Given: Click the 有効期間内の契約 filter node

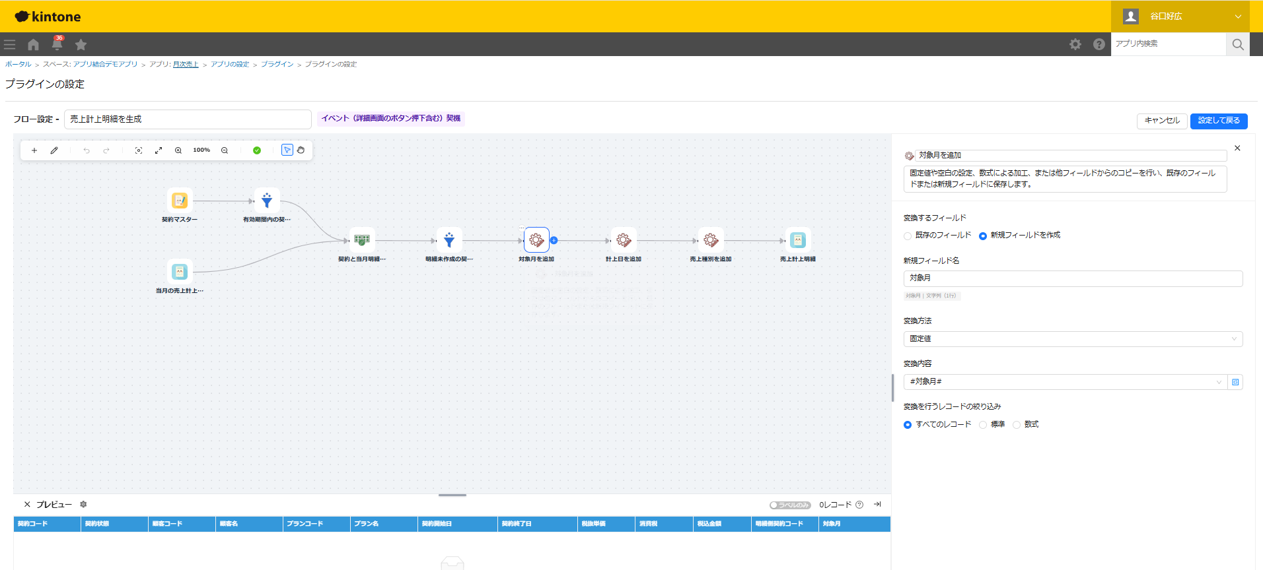Looking at the screenshot, I should [267, 201].
